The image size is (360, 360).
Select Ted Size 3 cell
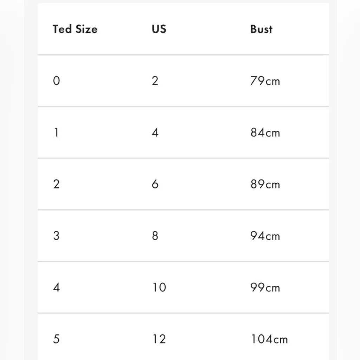tap(56, 236)
